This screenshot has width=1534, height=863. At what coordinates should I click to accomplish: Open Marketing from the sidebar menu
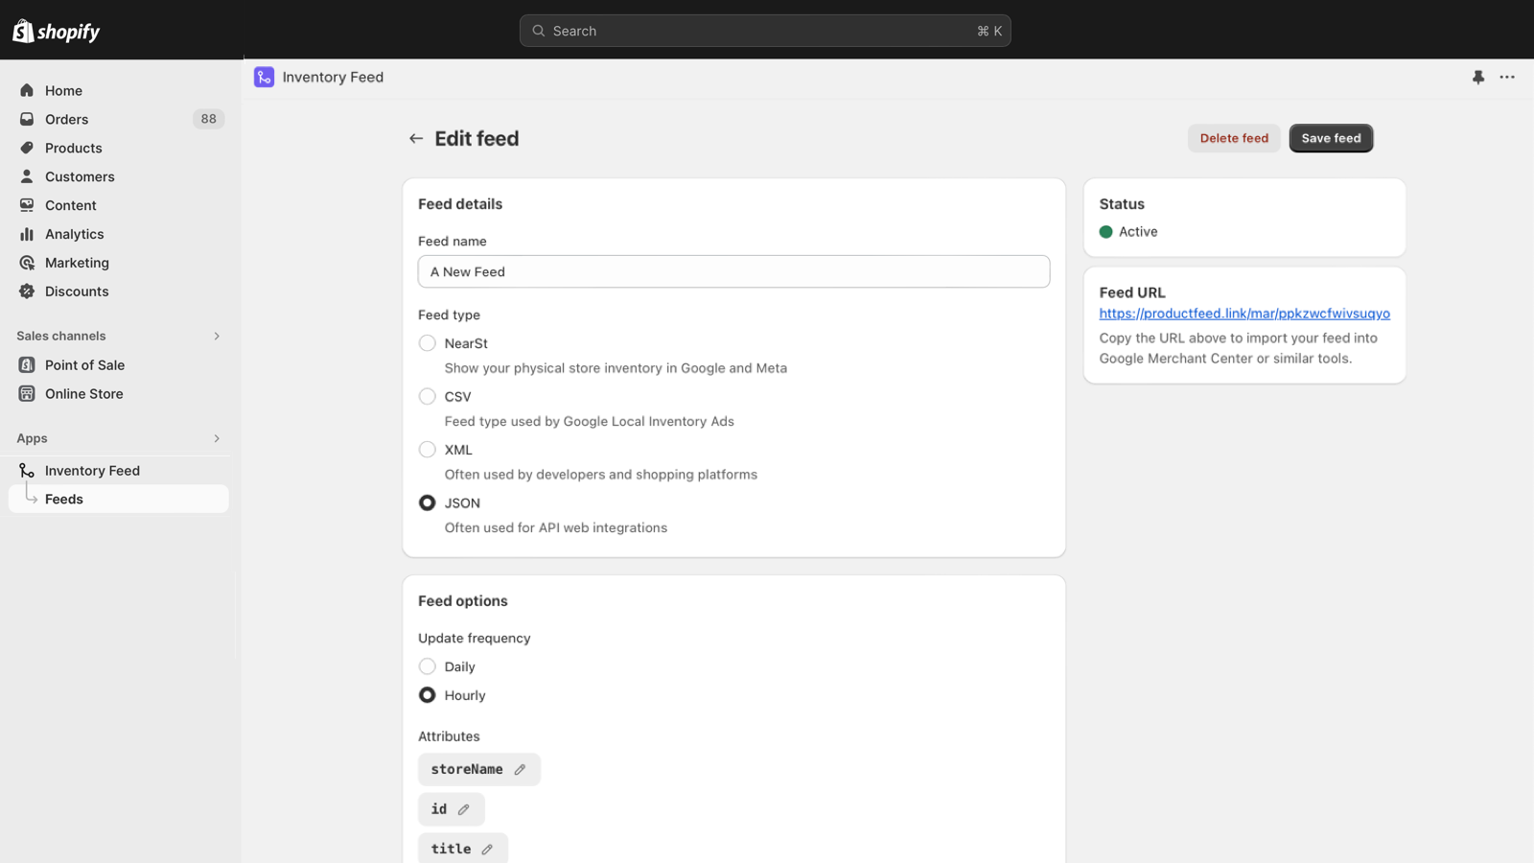[x=77, y=263]
